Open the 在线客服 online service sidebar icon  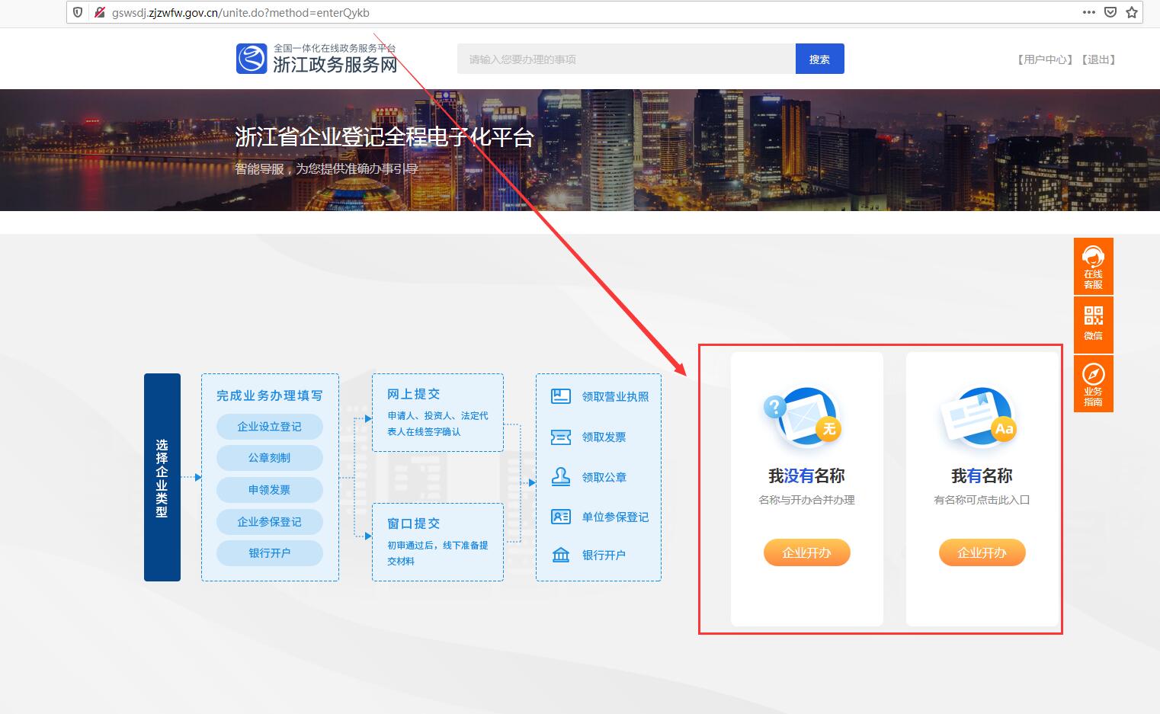(x=1093, y=266)
